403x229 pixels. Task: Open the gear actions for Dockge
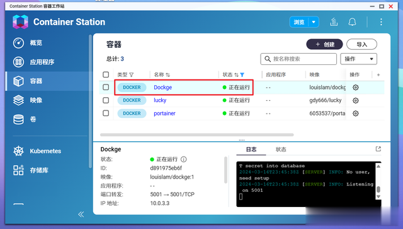click(x=355, y=87)
